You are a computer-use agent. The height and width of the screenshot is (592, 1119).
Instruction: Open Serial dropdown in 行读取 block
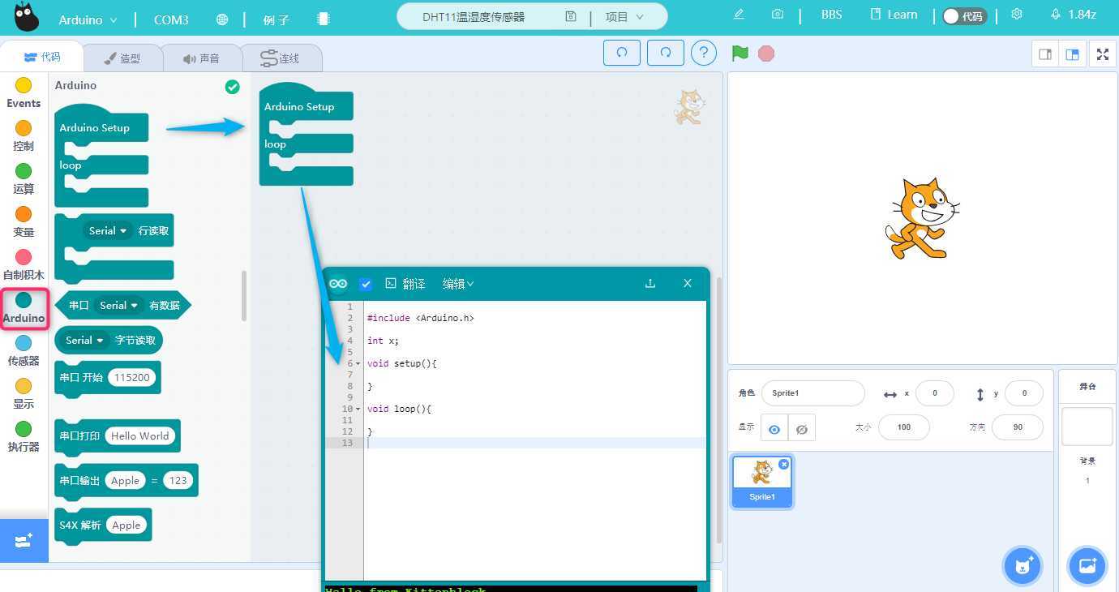click(x=109, y=231)
